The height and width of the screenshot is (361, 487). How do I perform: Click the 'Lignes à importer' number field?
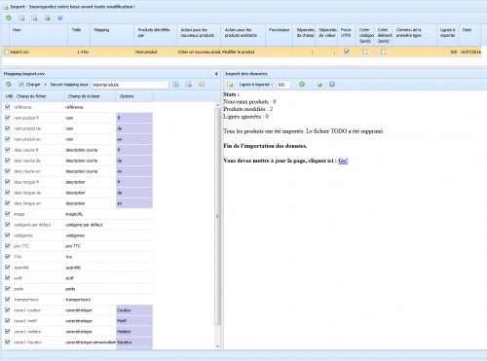point(282,85)
